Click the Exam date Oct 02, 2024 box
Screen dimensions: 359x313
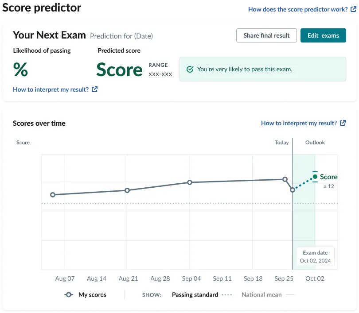pos(315,256)
